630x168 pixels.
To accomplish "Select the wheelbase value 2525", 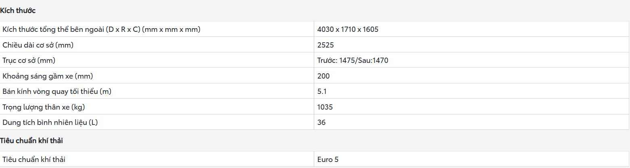I will point(325,45).
